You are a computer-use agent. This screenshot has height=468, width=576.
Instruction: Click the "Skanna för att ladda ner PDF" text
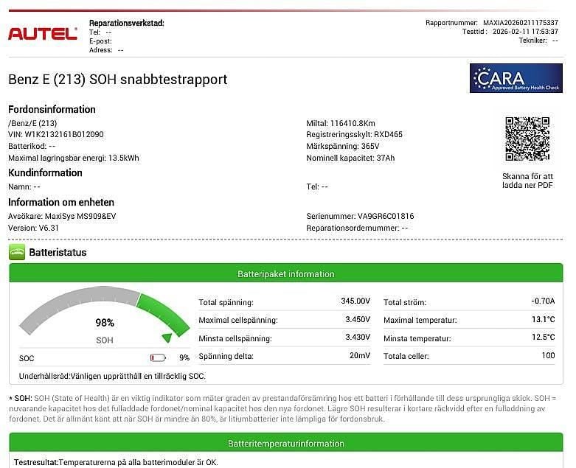click(x=527, y=181)
